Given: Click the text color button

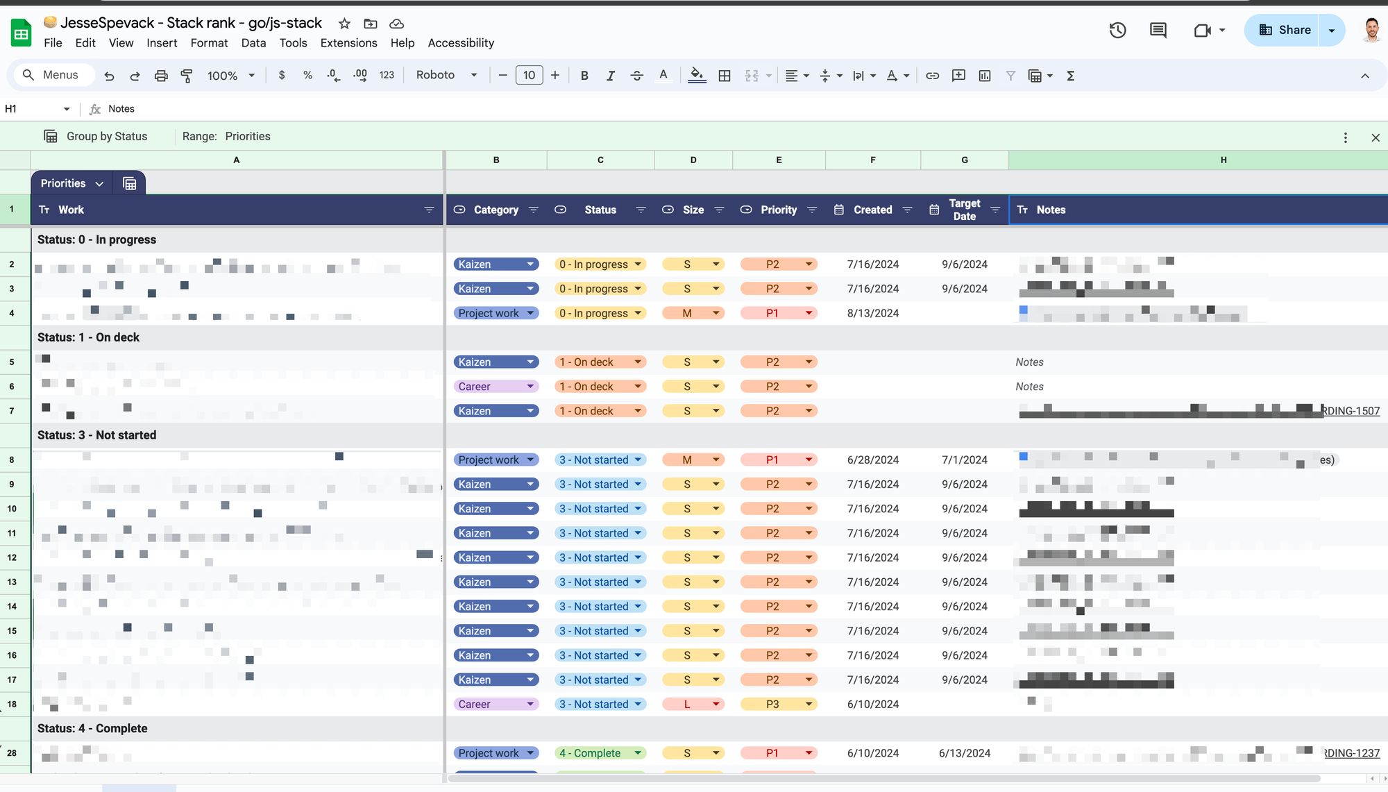Looking at the screenshot, I should [663, 76].
